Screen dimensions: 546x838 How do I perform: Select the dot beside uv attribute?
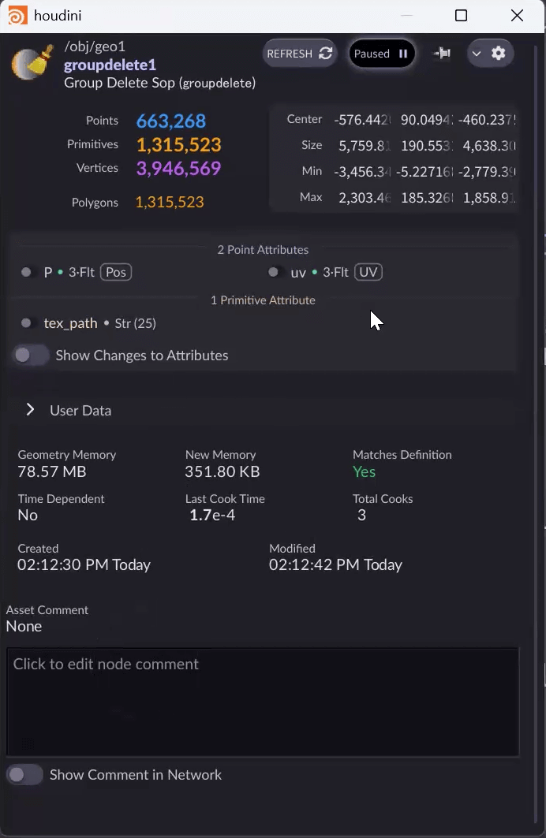(x=274, y=272)
